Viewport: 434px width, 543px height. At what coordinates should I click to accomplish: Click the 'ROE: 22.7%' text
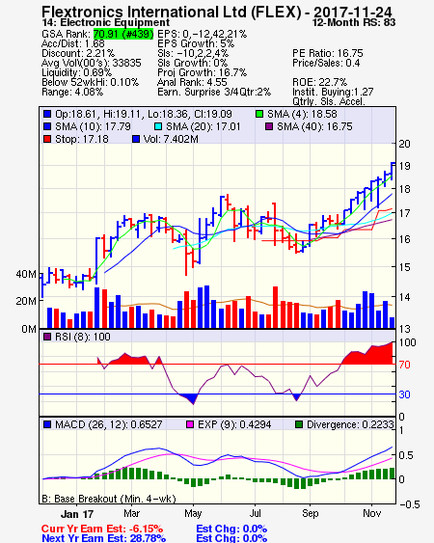tap(319, 82)
